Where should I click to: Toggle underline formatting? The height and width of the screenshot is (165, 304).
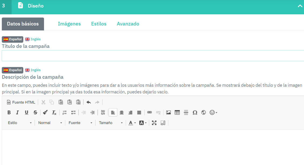click(x=26, y=113)
